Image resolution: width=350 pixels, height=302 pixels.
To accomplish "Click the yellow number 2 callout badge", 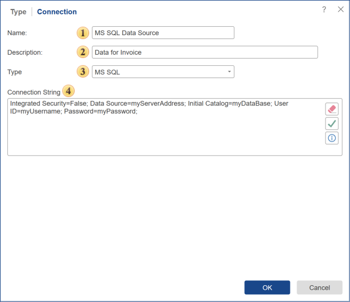I will tap(83, 52).
